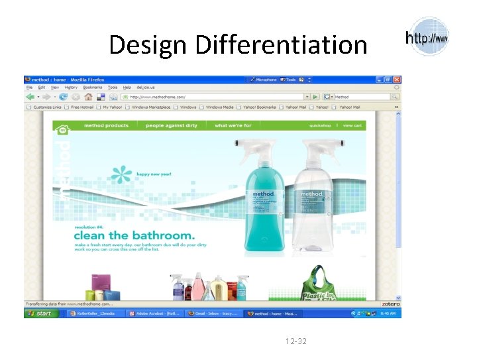
Task: Click the 8:40 AM taskbar clock
Action: coord(388,313)
